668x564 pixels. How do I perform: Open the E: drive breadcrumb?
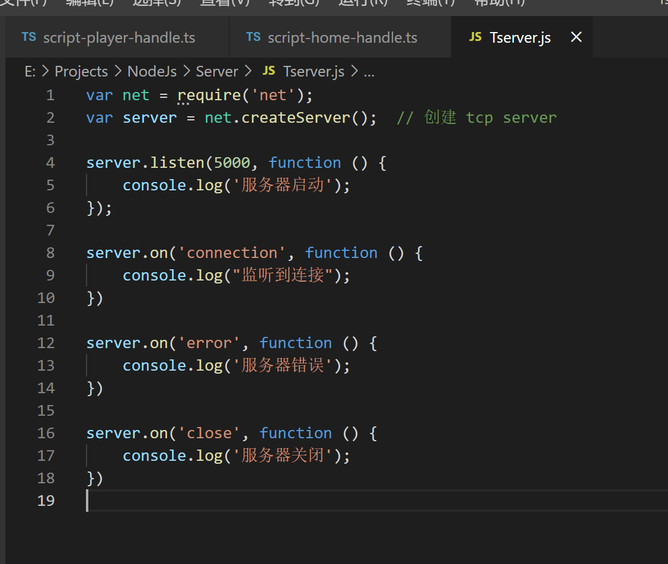tap(30, 72)
